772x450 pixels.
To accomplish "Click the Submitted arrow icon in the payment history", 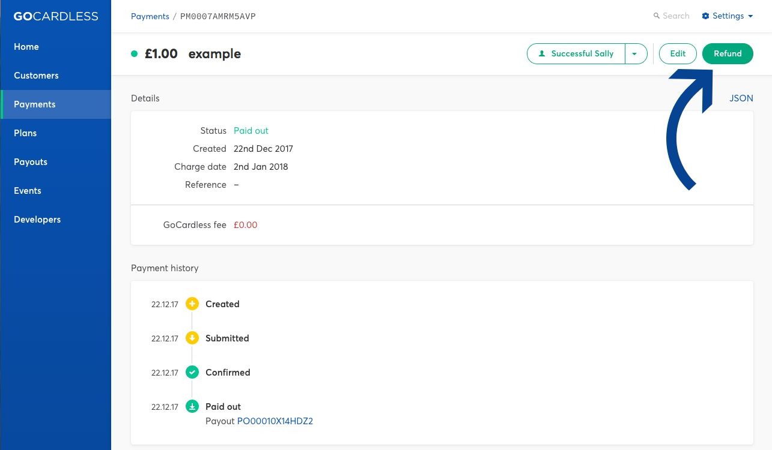I will click(x=192, y=338).
